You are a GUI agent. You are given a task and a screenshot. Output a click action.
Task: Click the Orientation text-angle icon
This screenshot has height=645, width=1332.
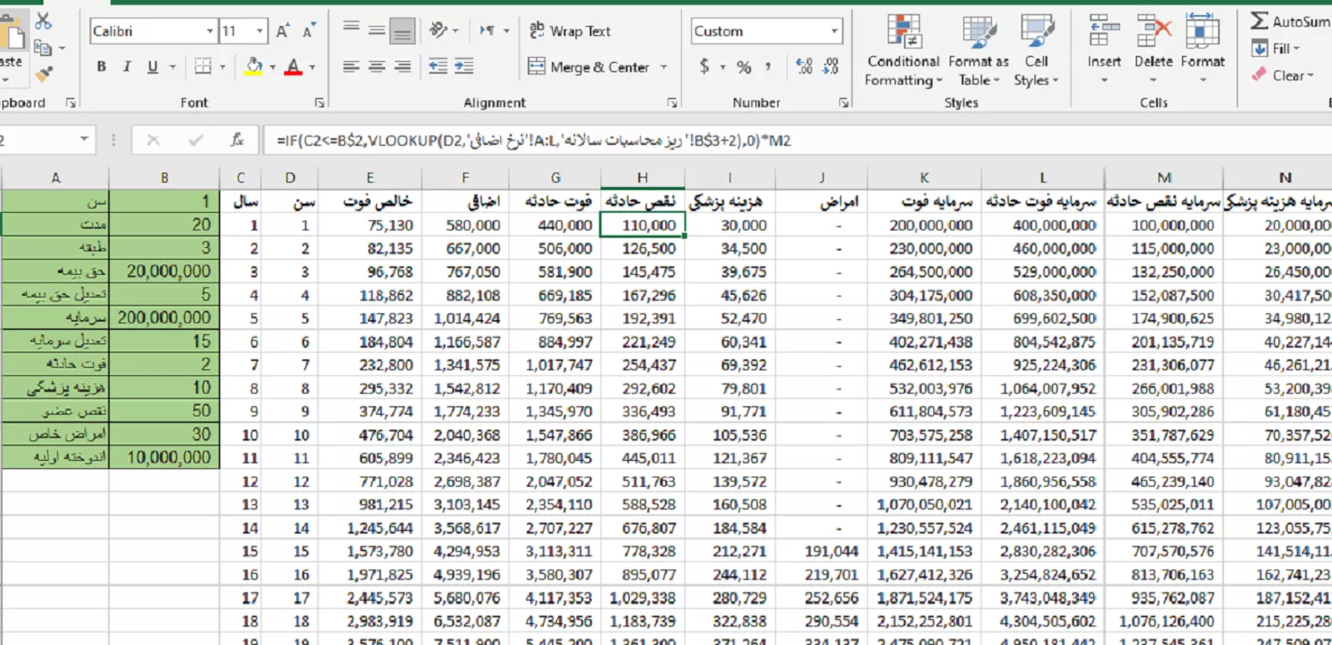click(438, 30)
